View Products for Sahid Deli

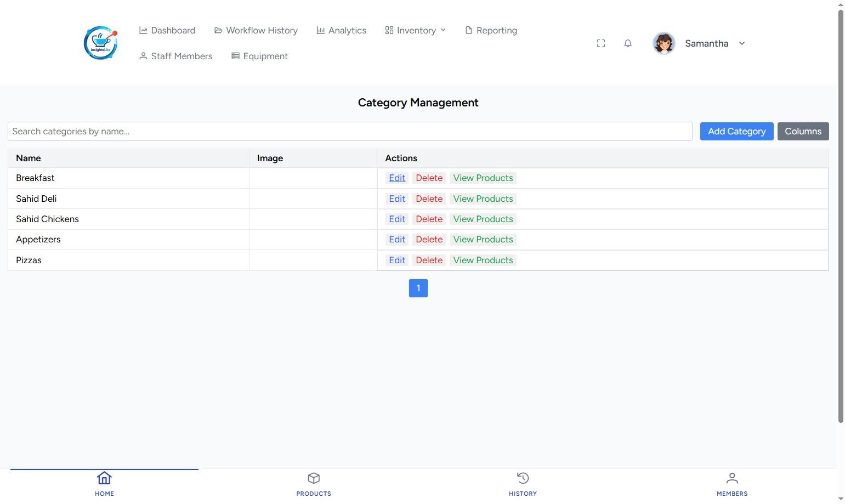(x=483, y=199)
